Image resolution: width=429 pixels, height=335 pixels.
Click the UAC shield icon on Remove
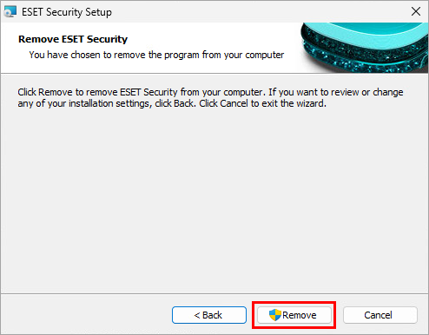pos(274,315)
